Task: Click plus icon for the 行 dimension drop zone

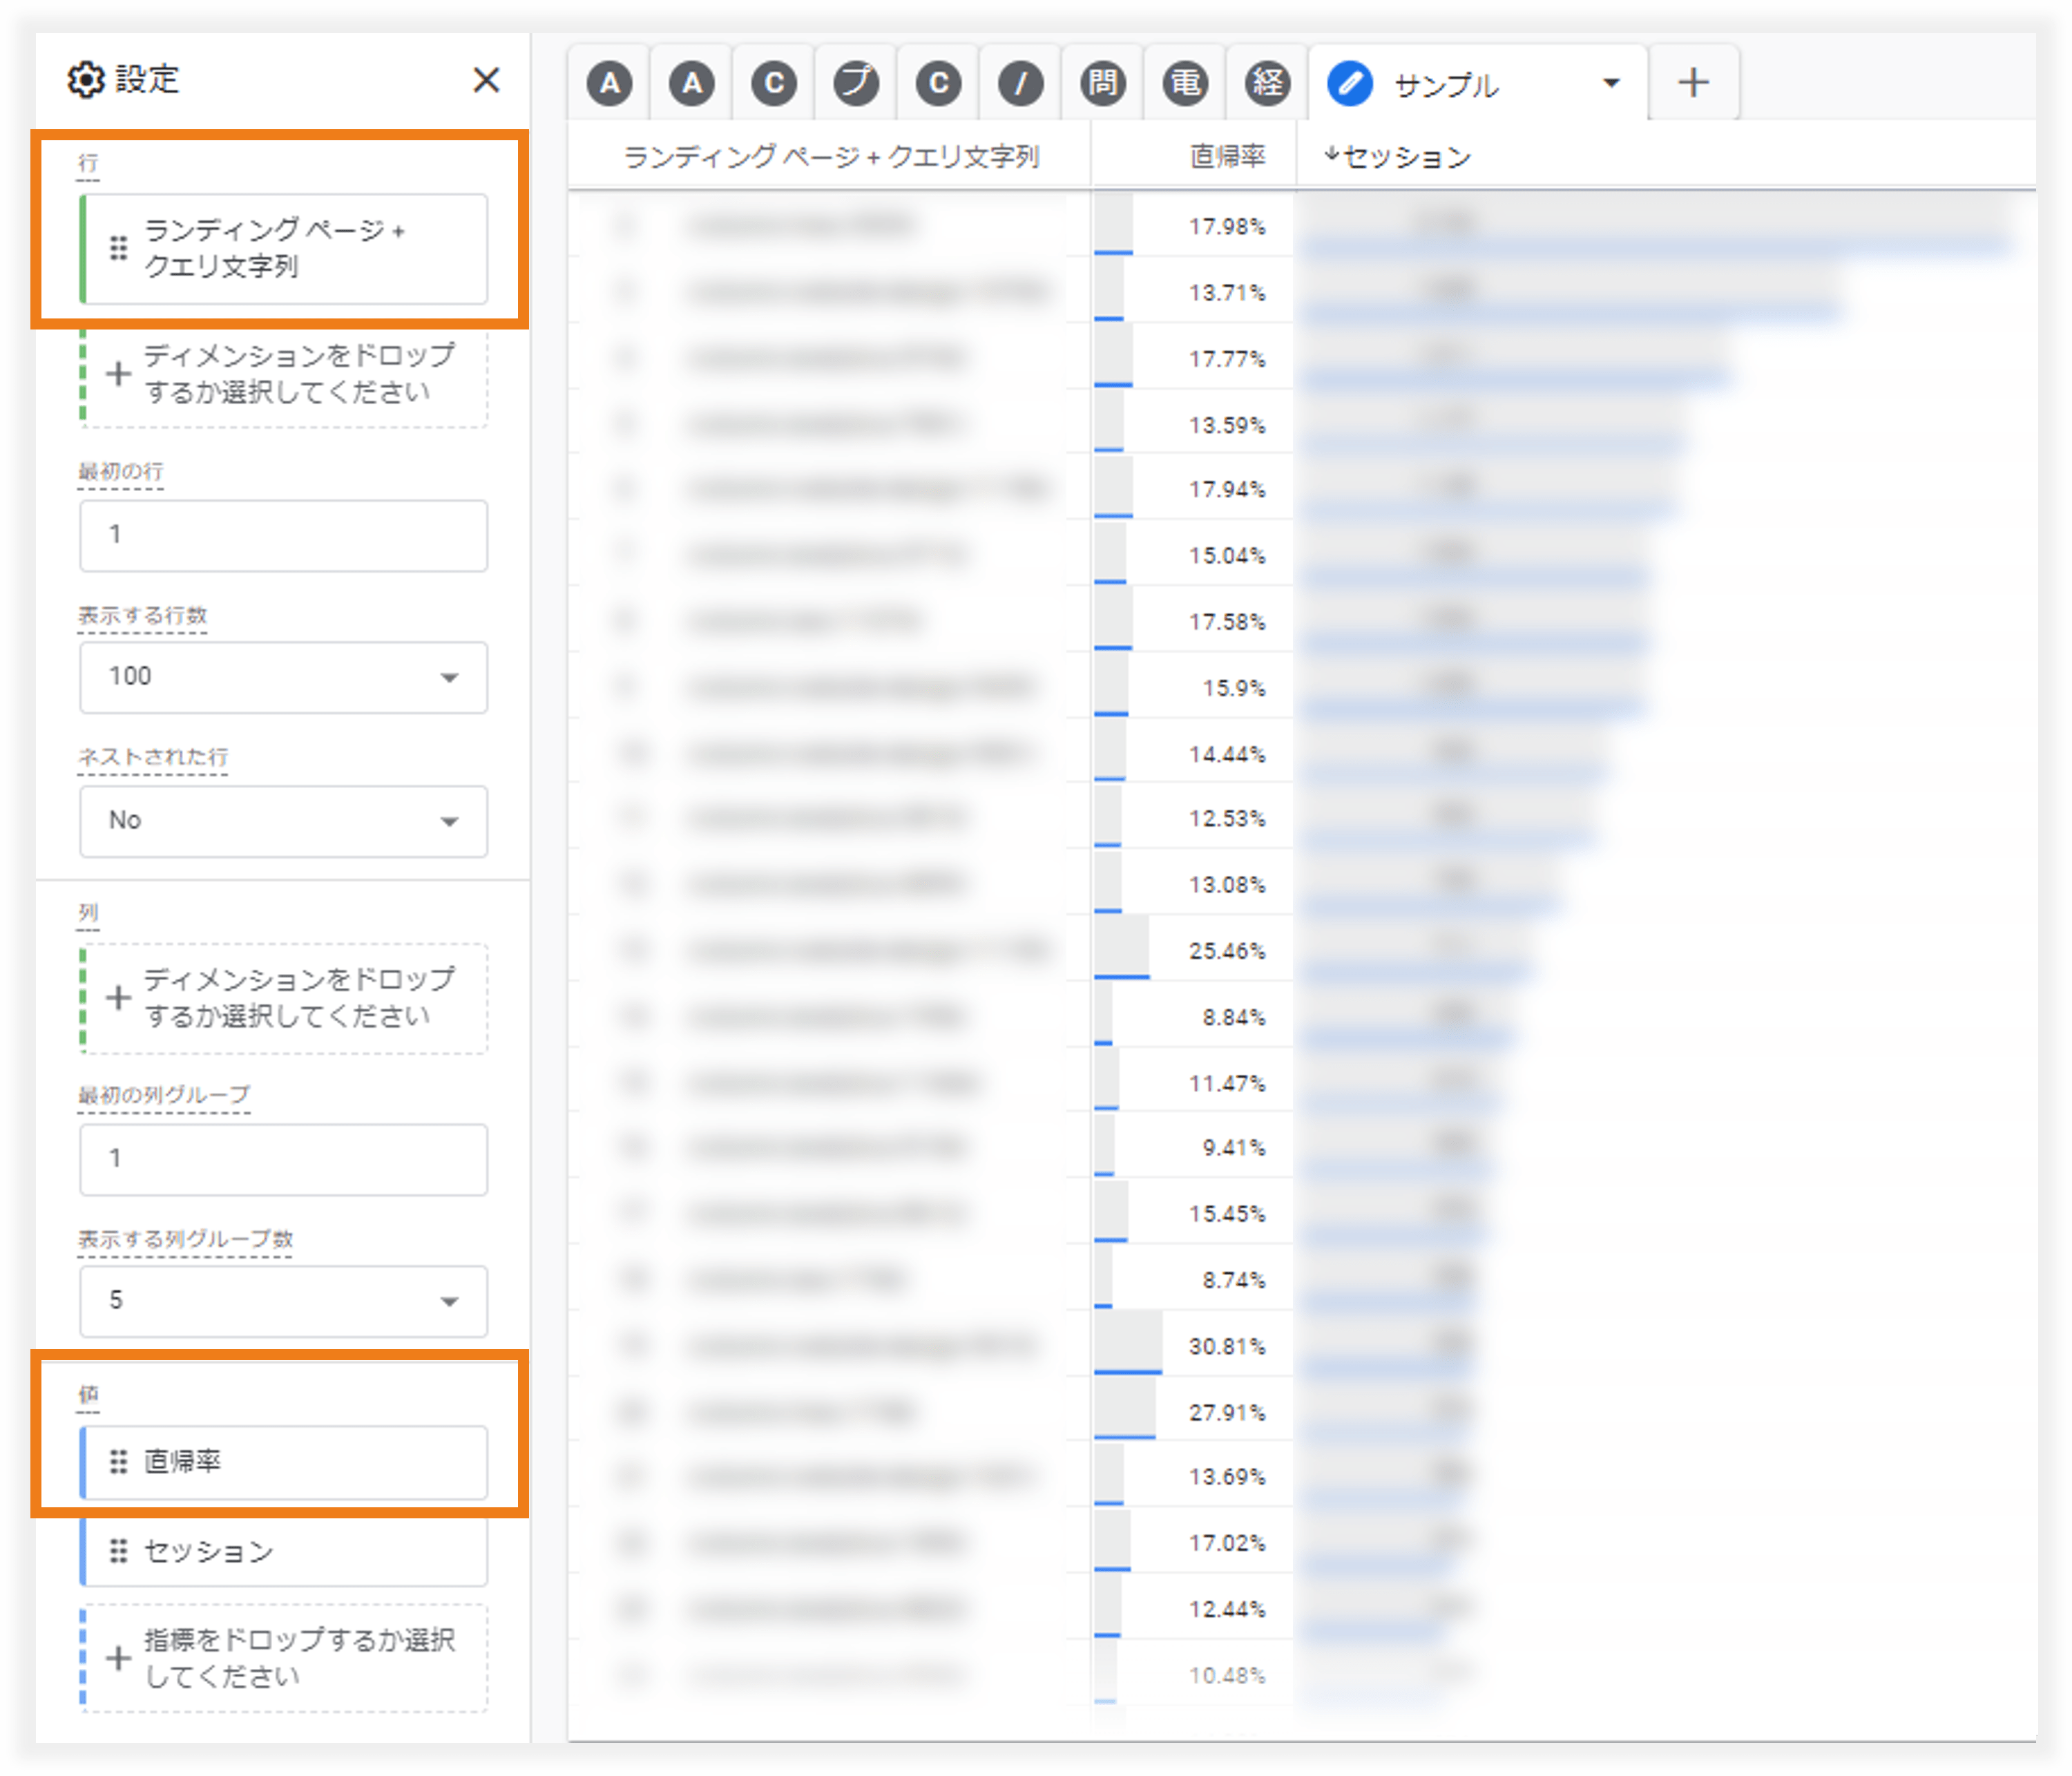Action: [x=118, y=374]
